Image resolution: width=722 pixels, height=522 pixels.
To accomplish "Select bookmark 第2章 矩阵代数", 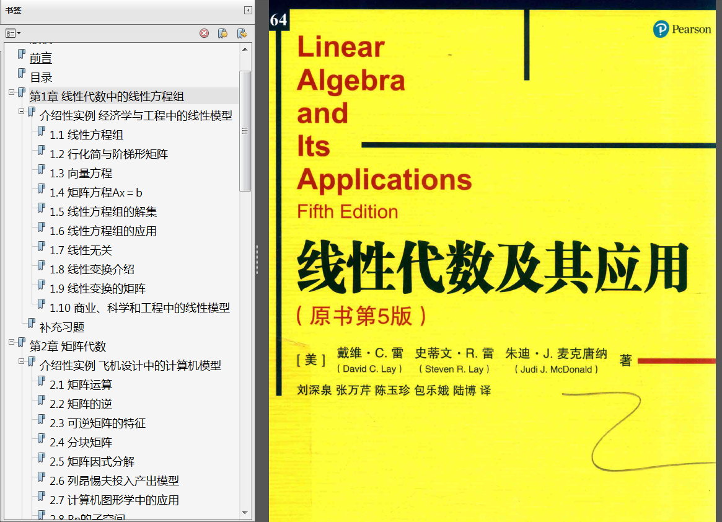I will click(68, 347).
